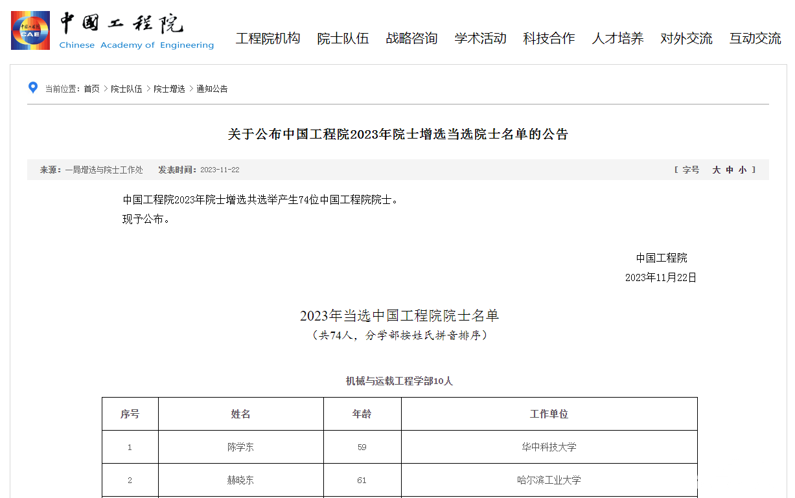This screenshot has height=498, width=795.
Task: Click the publish date 2023-11-22
Action: coord(220,170)
